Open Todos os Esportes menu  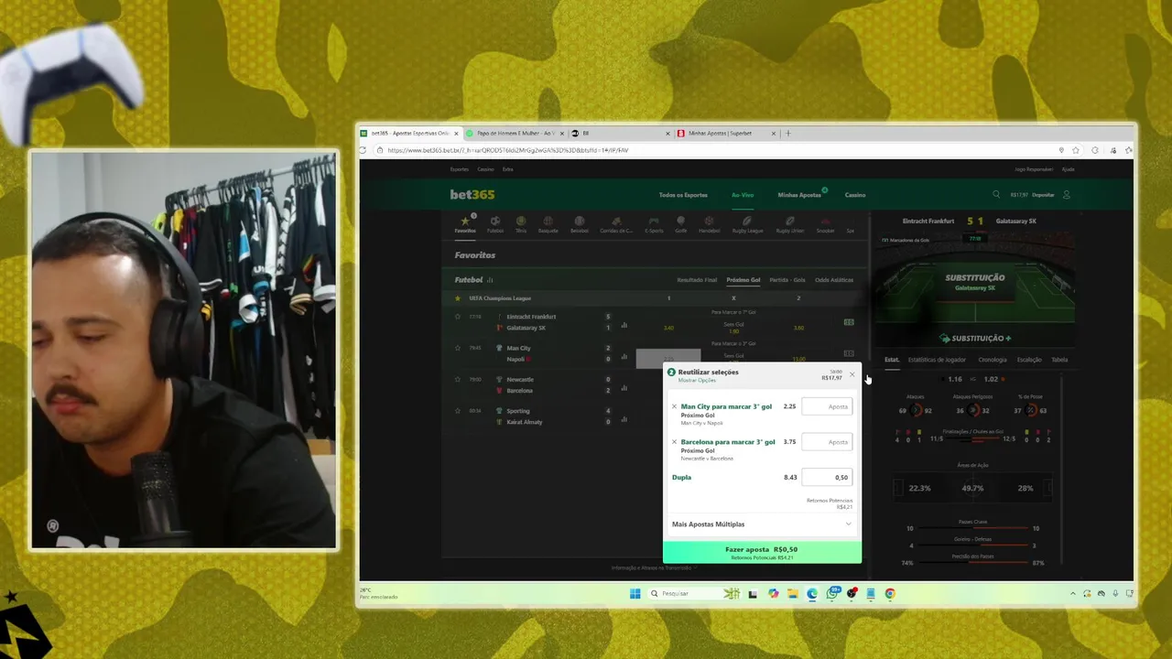click(x=683, y=195)
